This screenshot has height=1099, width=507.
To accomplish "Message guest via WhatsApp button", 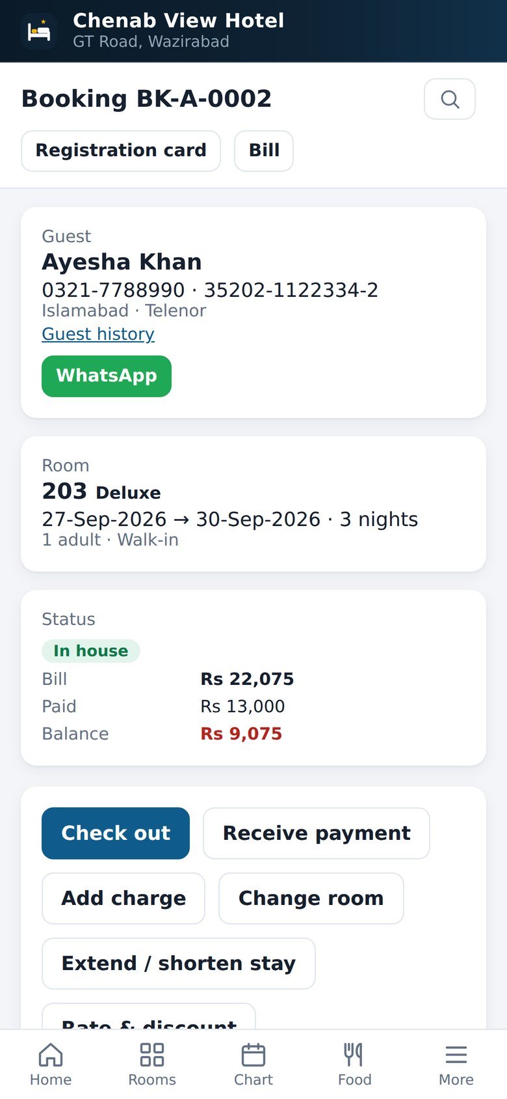I will pyautogui.click(x=107, y=376).
